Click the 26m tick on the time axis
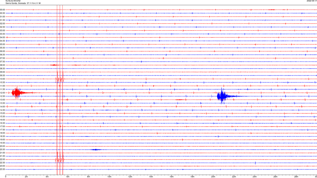This screenshot has width=317, height=178. point(275,177)
